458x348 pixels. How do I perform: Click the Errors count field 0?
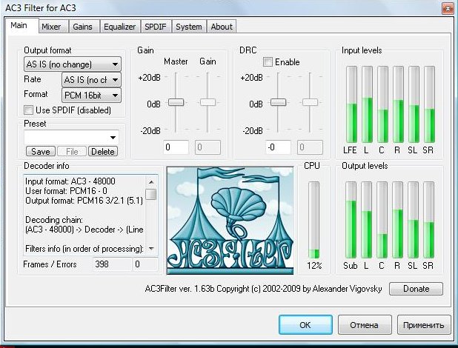145,264
